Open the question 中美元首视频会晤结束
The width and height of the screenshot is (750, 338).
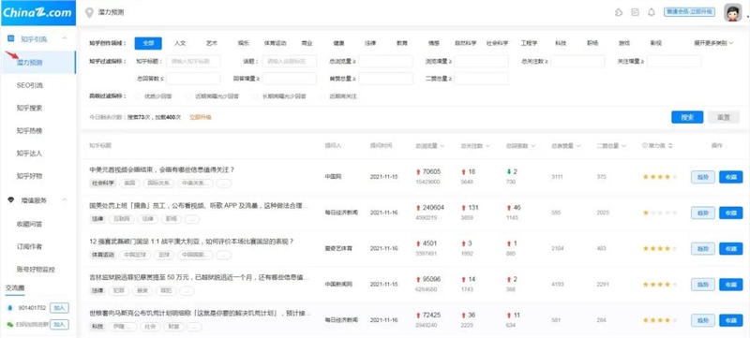(x=162, y=170)
